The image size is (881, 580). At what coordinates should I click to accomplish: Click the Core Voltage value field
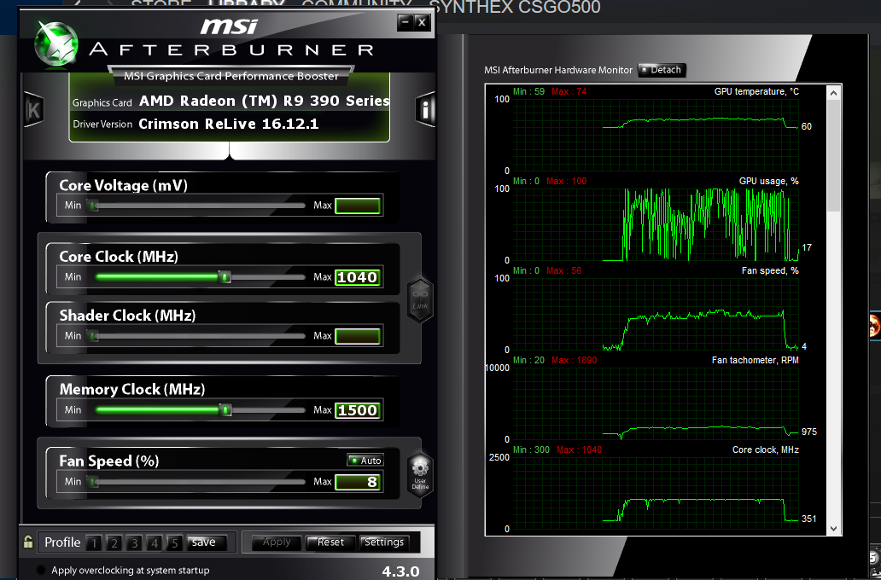[x=358, y=206]
